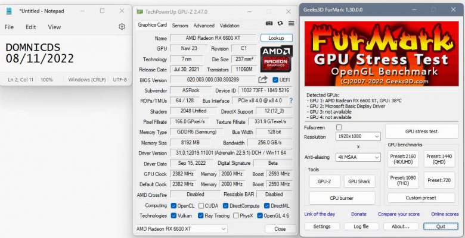465x238 pixels.
Task: Click the Notepad zoom level 100% in status bar
Action: click(46, 80)
